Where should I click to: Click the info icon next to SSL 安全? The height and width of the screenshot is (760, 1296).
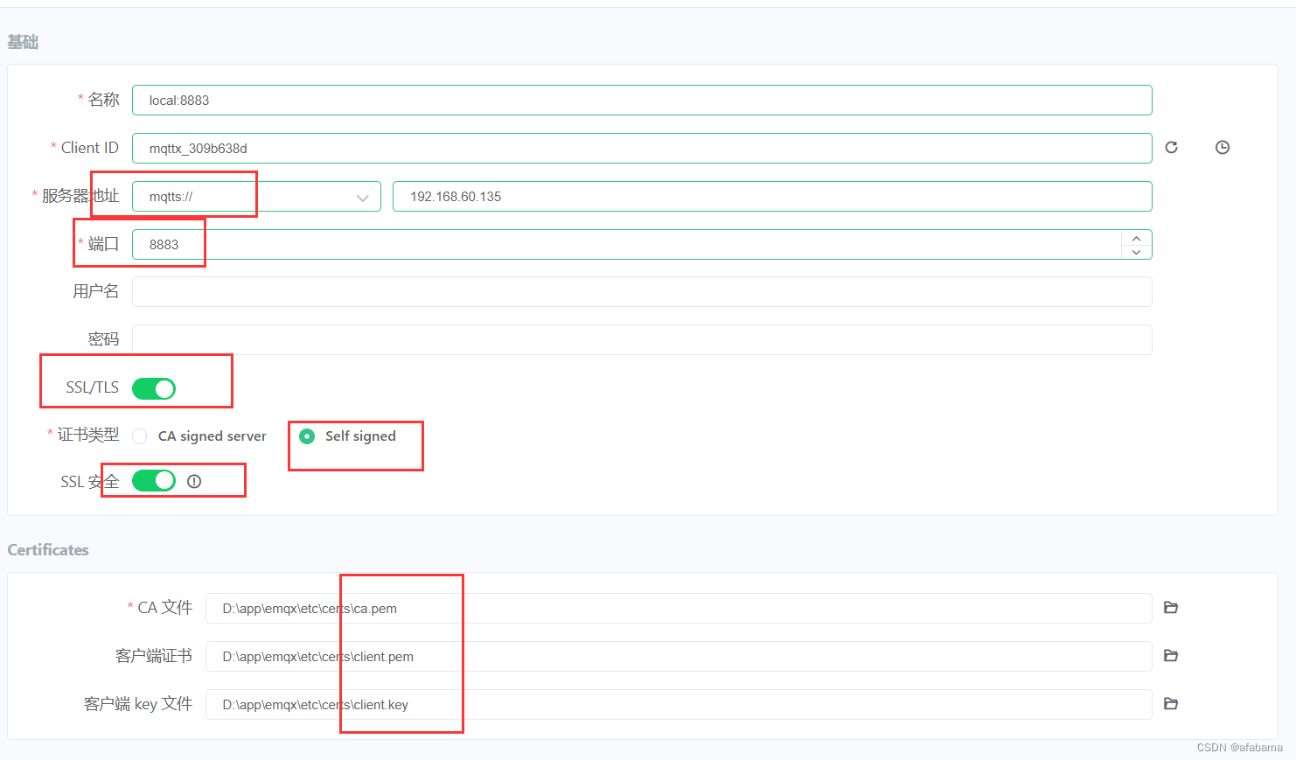click(194, 480)
